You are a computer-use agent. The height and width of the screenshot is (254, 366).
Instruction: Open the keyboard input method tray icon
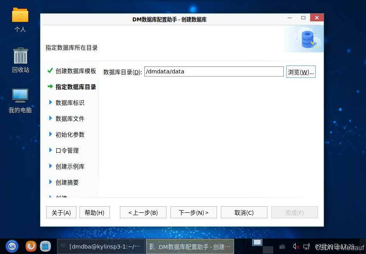pyautogui.click(x=282, y=247)
